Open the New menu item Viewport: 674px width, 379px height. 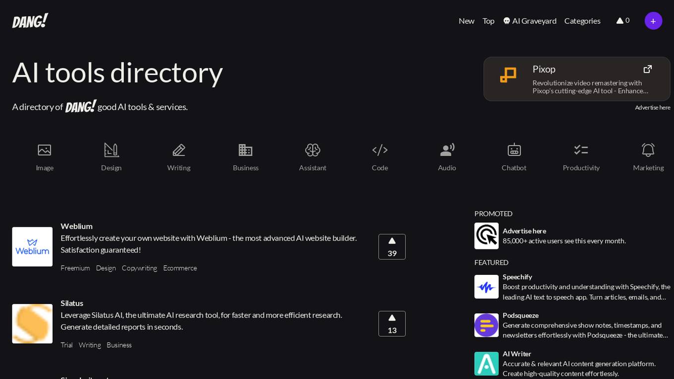(x=466, y=21)
